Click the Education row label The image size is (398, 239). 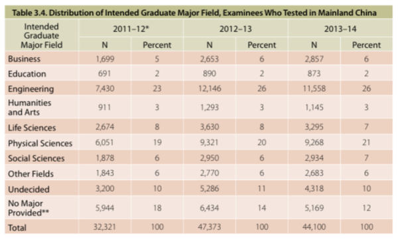(27, 73)
